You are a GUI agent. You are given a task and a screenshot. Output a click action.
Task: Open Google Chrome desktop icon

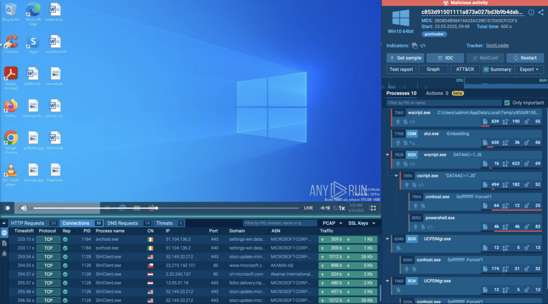pos(11,140)
